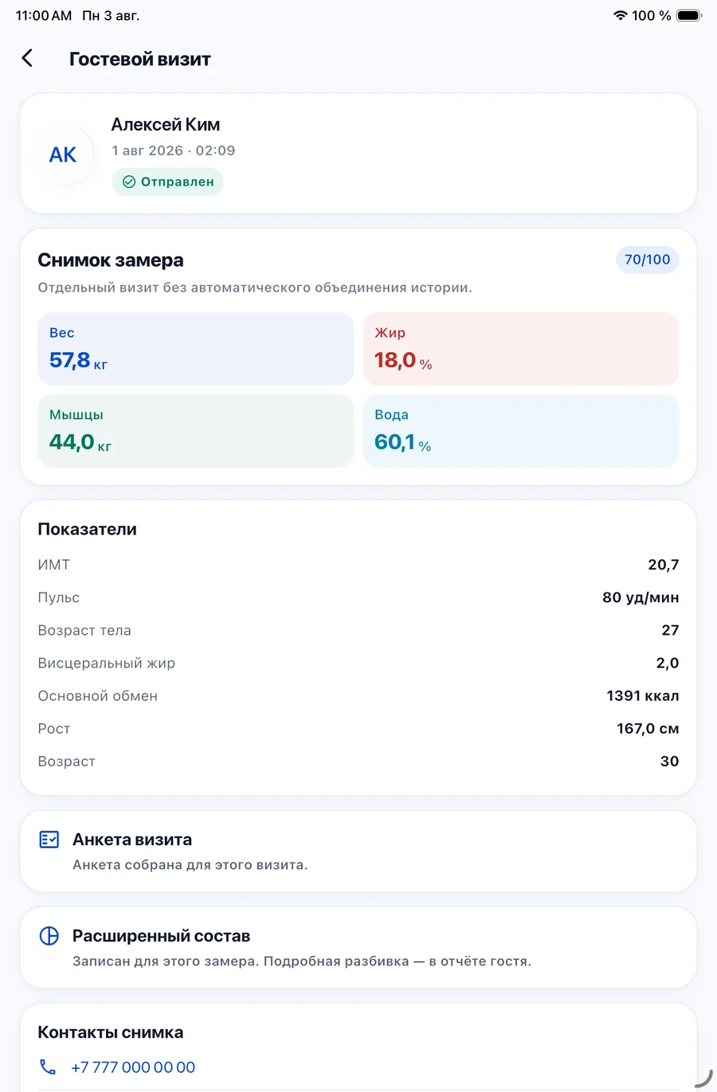Tap the Основной обмен row label

(x=98, y=695)
